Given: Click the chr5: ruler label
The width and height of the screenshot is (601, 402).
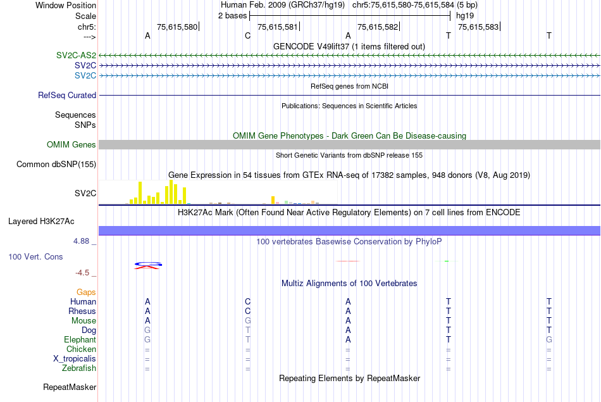Looking at the screenshot, I should [x=87, y=27].
